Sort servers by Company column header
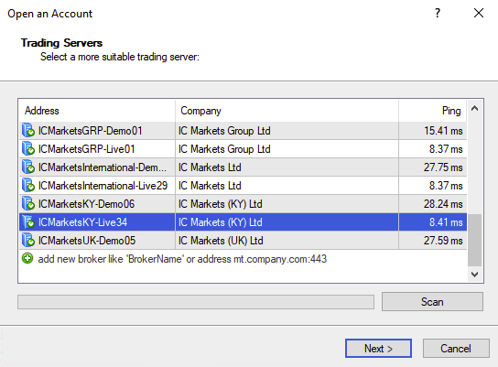The height and width of the screenshot is (367, 498). [287, 111]
